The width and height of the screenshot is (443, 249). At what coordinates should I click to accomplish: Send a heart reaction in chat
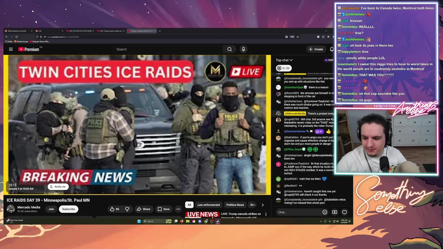point(344,212)
